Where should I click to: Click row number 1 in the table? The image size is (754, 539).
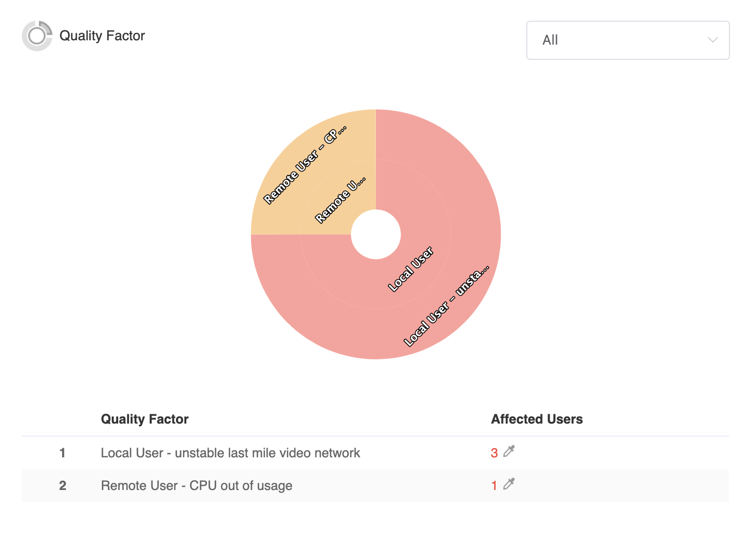tap(63, 453)
